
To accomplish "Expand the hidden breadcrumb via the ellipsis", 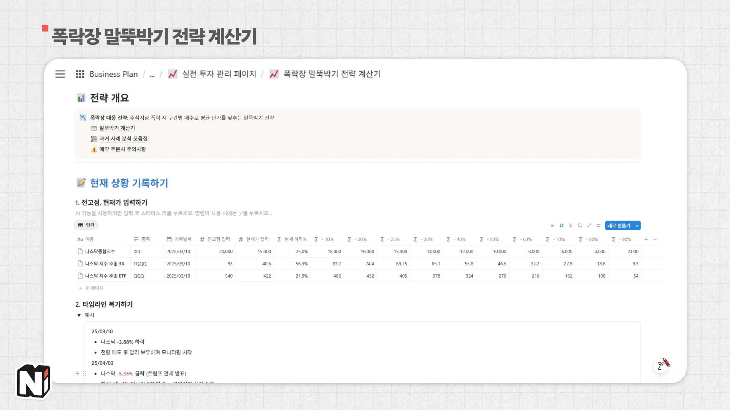I will [x=152, y=74].
